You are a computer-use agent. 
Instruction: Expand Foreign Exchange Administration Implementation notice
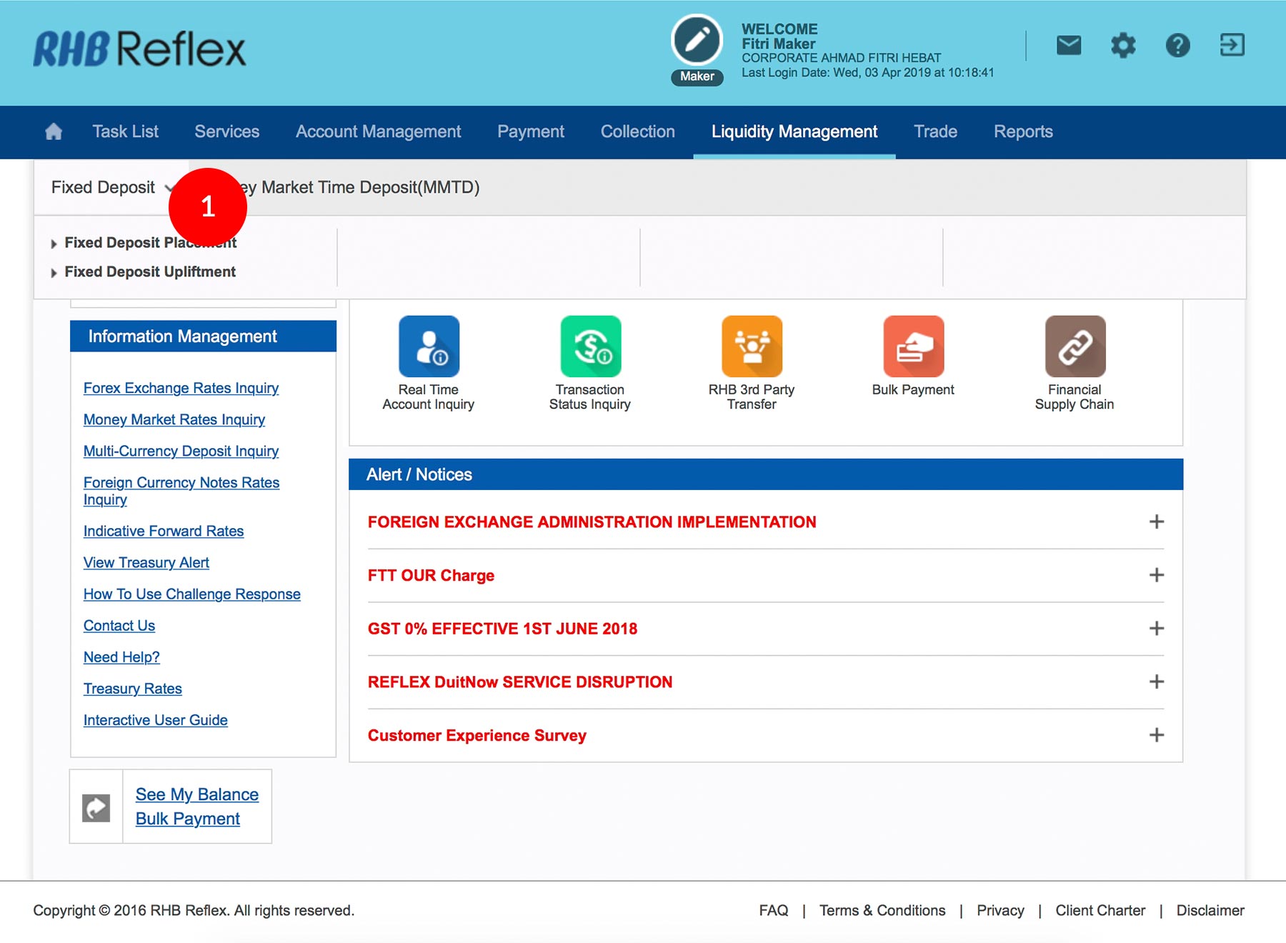(x=1156, y=522)
